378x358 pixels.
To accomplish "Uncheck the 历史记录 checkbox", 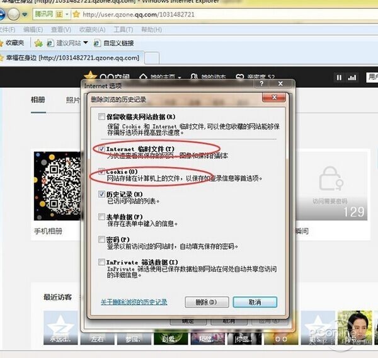I will click(x=101, y=195).
